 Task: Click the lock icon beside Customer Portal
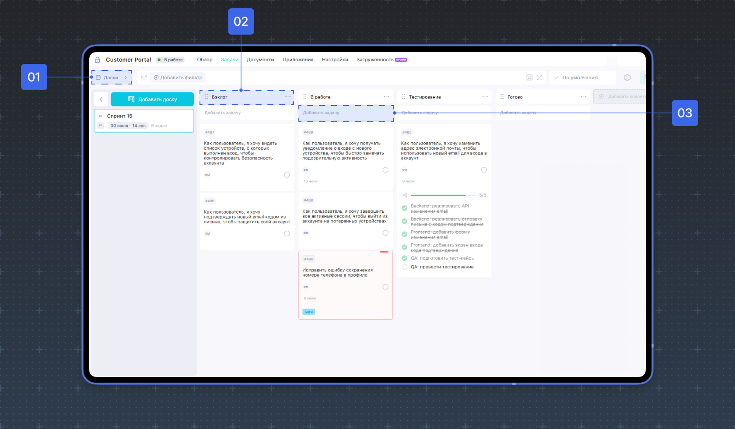[x=98, y=60]
